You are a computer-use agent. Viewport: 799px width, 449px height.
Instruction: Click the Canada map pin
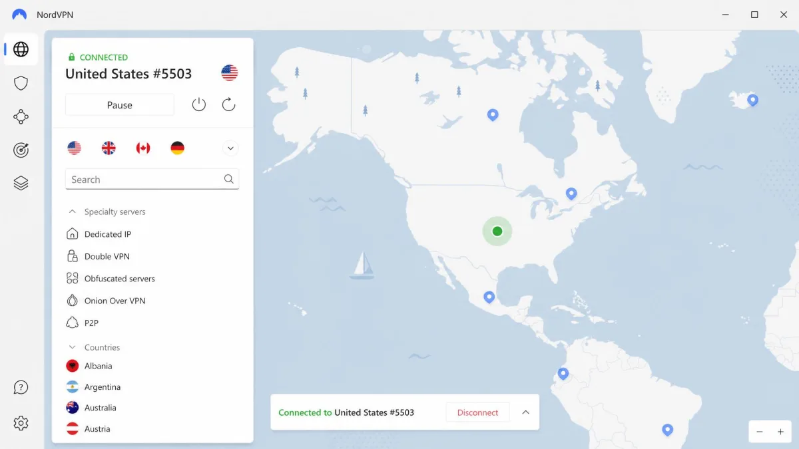[493, 115]
